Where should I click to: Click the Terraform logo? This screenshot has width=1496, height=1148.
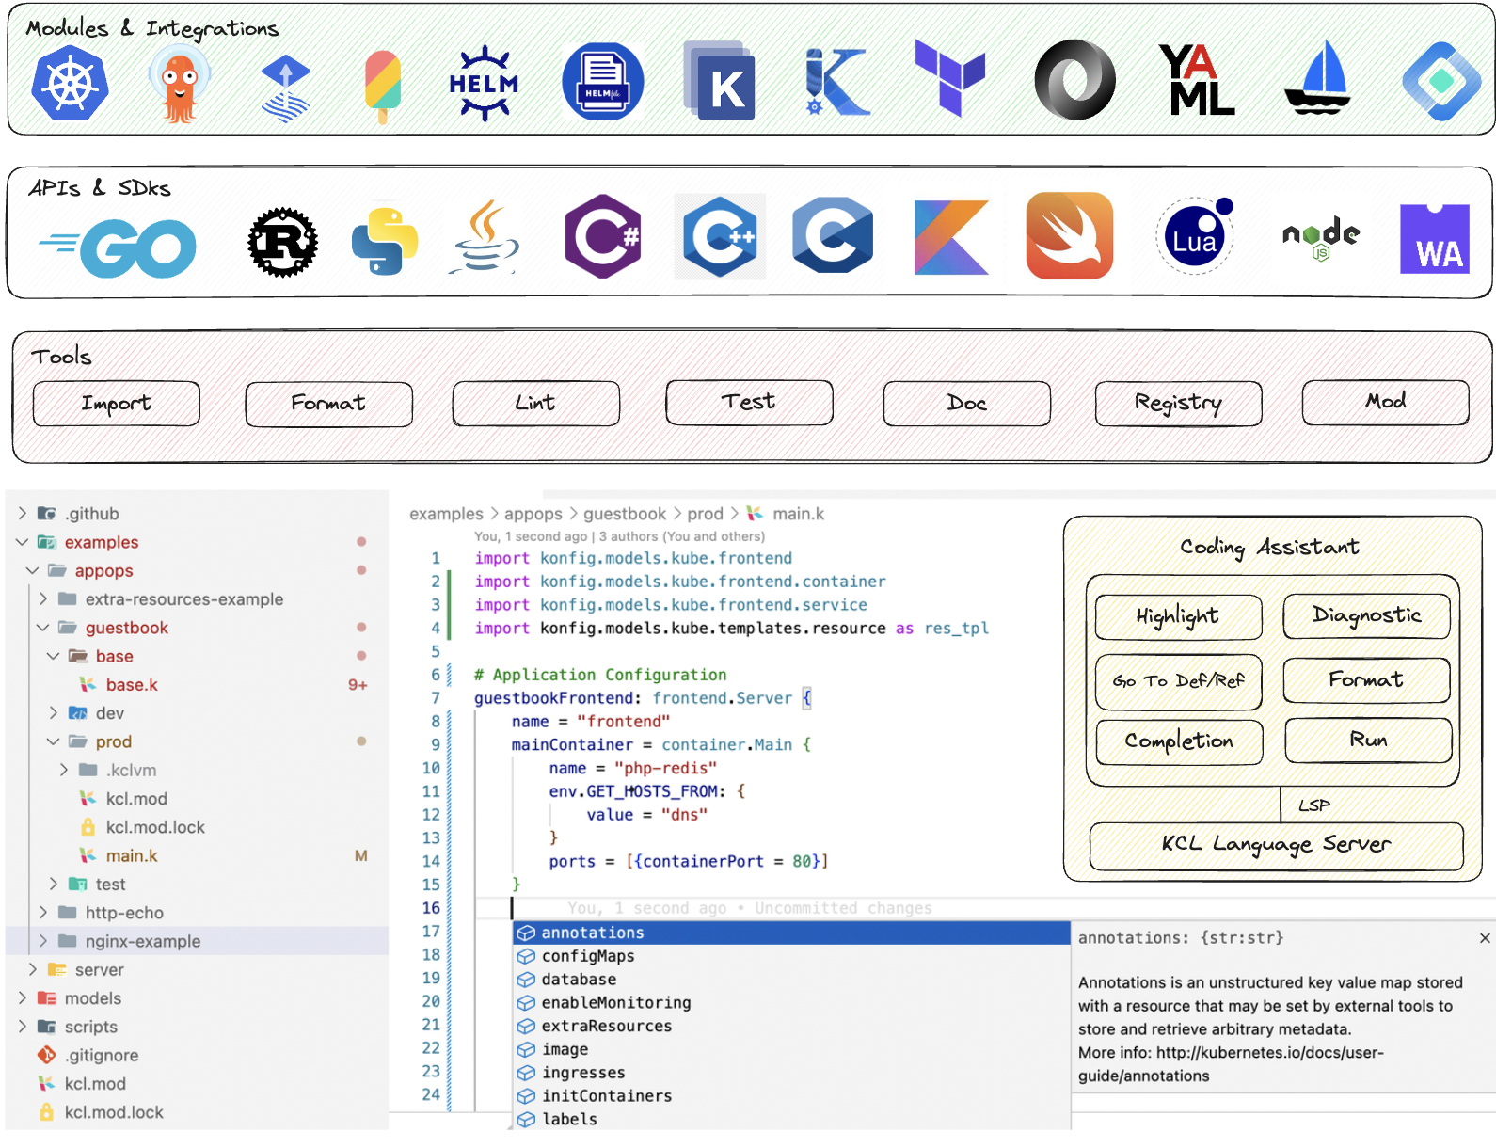click(x=950, y=78)
